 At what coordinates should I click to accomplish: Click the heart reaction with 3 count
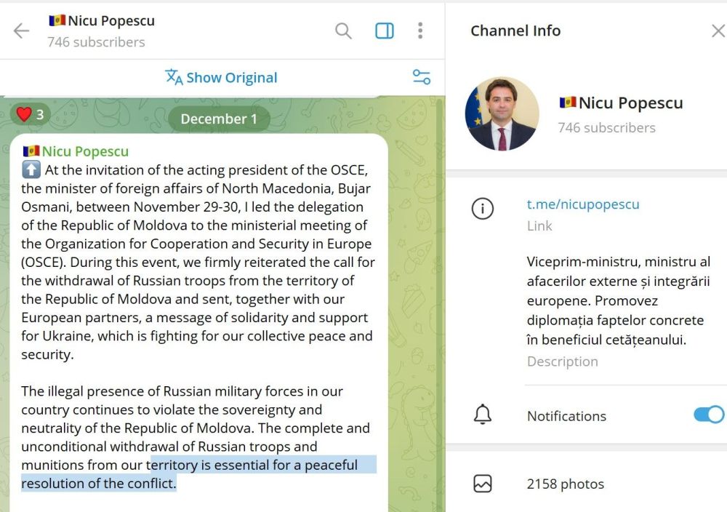[x=31, y=114]
